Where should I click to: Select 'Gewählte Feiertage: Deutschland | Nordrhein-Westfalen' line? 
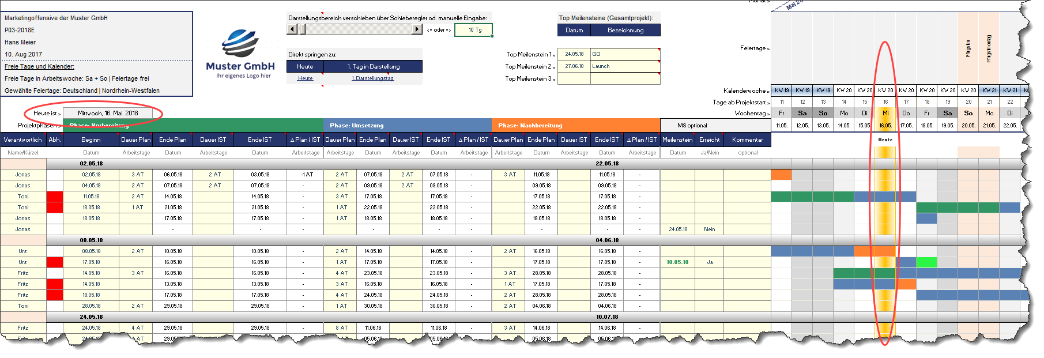[x=82, y=91]
